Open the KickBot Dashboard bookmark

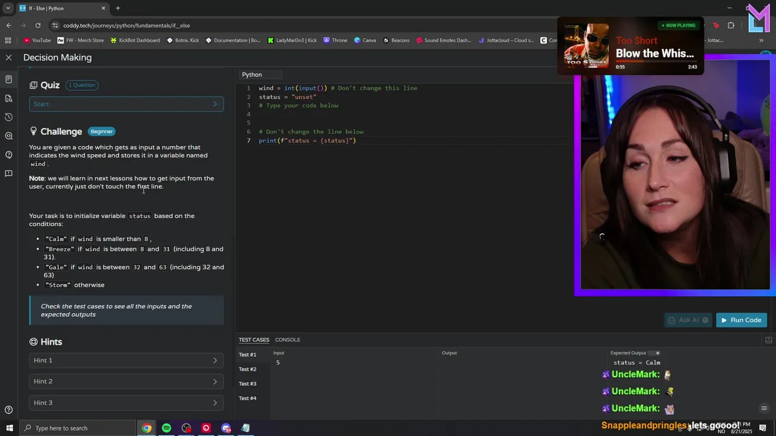[135, 41]
